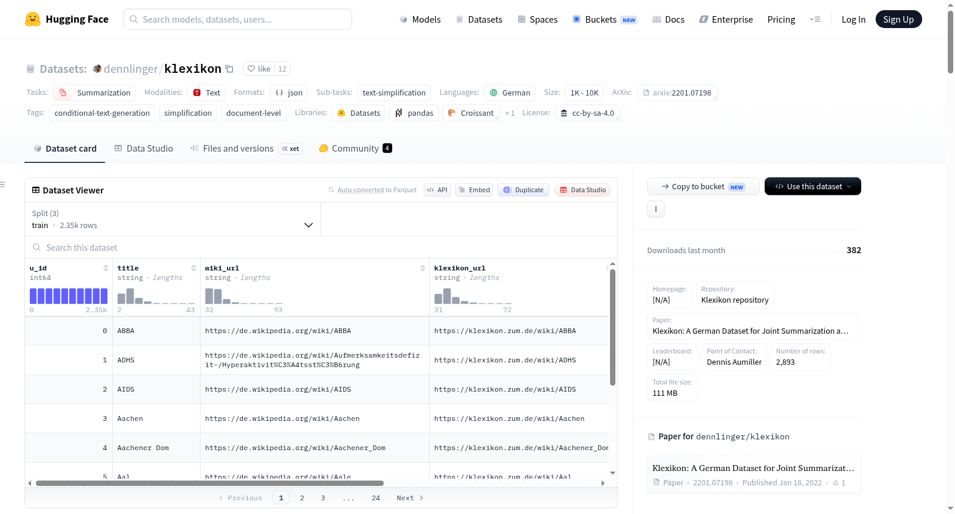Image resolution: width=955 pixels, height=514 pixels.
Task: Click the Duplicate button
Action: point(523,190)
